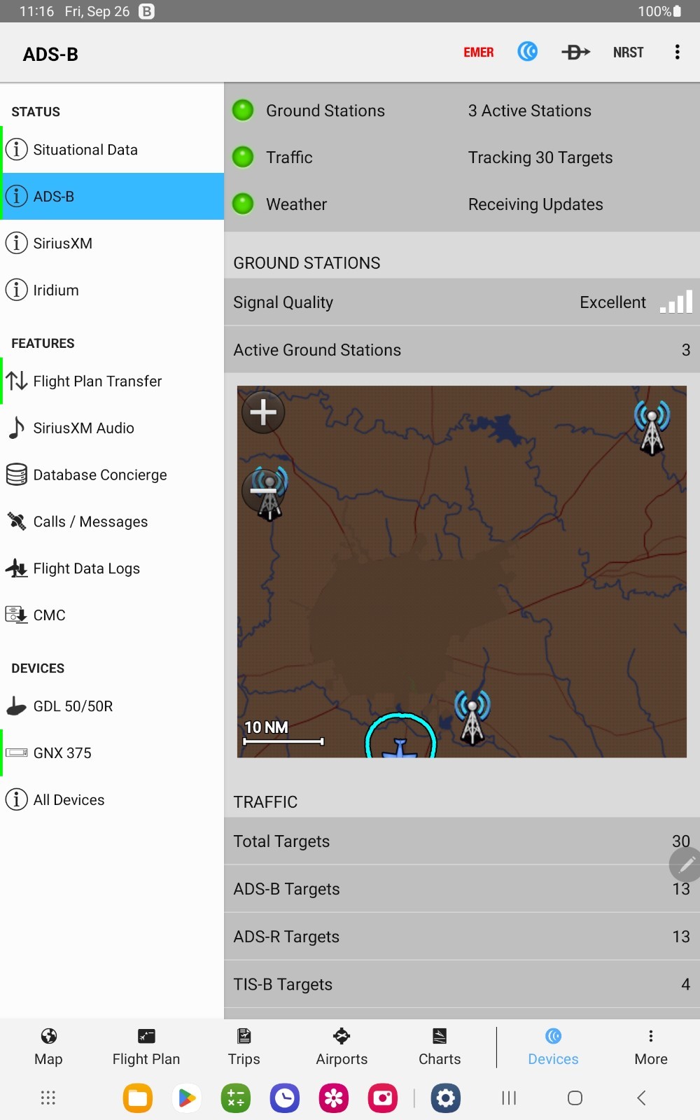Switch to the Flight Plan tab
The height and width of the screenshot is (1120, 700).
[146, 1047]
